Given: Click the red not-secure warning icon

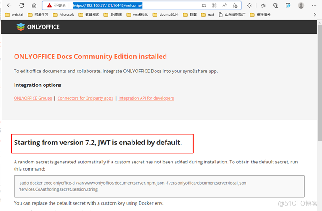Looking at the screenshot, I should pos(49,5).
